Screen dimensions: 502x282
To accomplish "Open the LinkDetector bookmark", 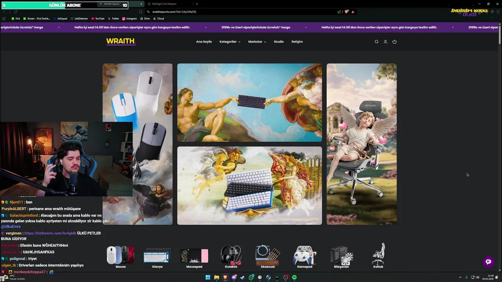I will click(79, 18).
